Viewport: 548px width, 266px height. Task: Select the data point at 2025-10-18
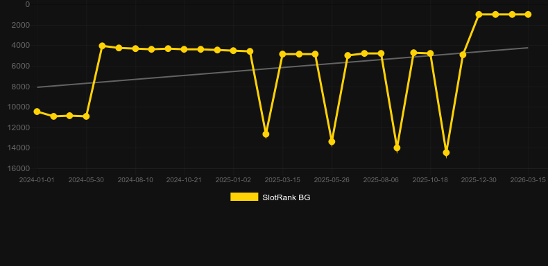(430, 53)
